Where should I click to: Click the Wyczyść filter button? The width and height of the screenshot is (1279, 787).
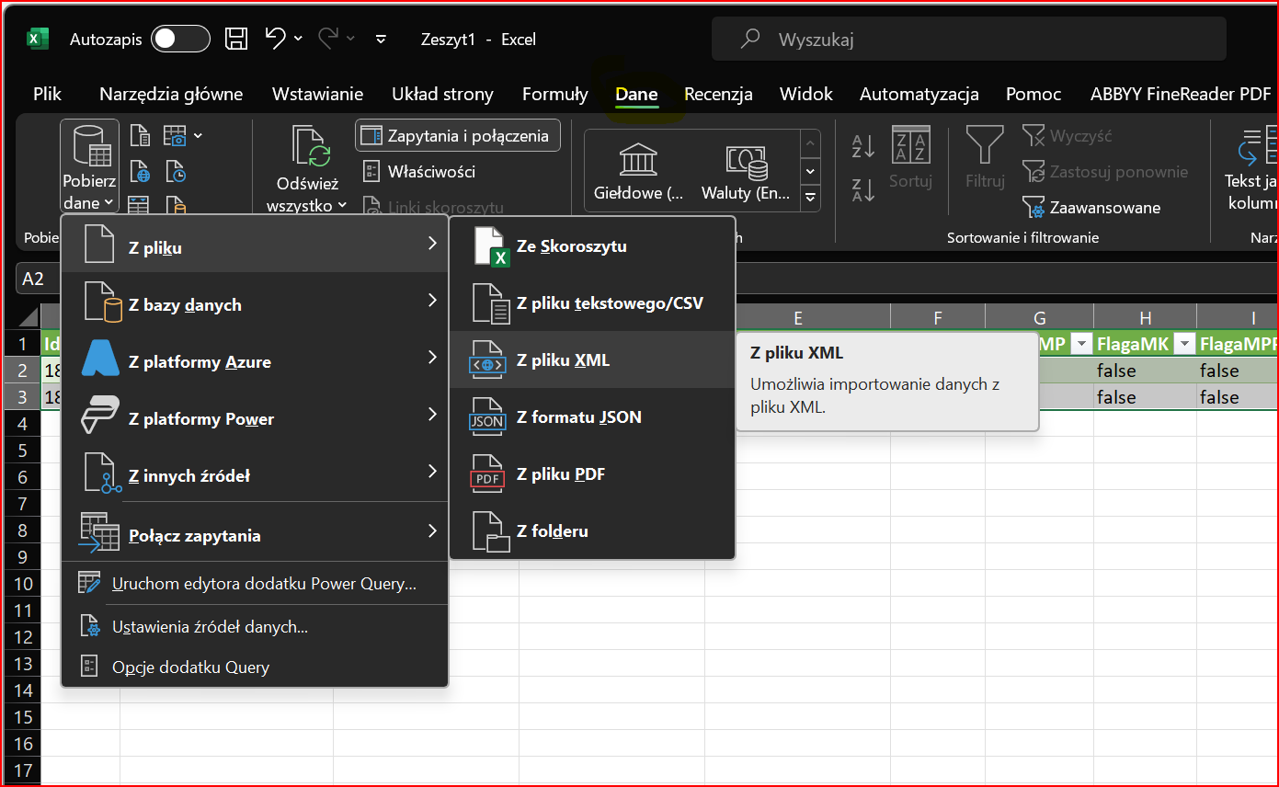[1068, 136]
